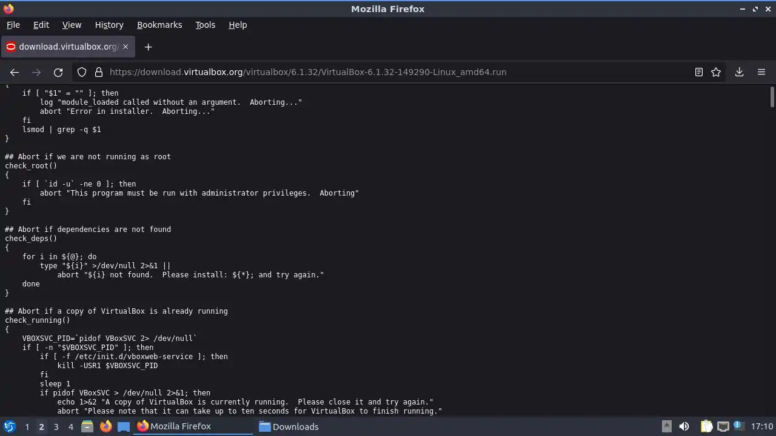The width and height of the screenshot is (776, 436).
Task: Click the 'for i in ${@}; do' line
Action: click(59, 257)
